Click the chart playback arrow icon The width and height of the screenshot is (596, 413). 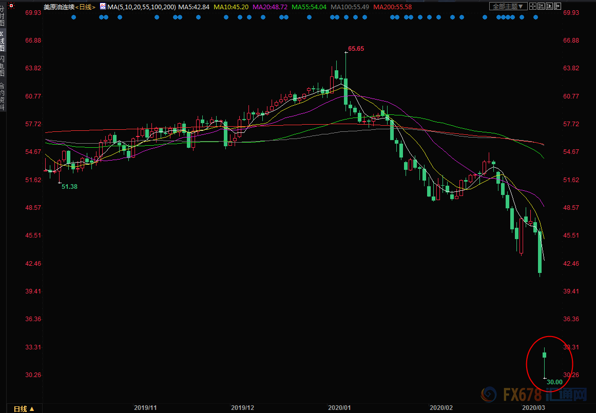(x=549, y=7)
